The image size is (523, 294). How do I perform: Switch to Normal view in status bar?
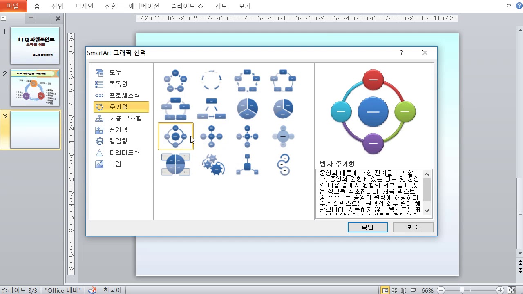(385, 290)
